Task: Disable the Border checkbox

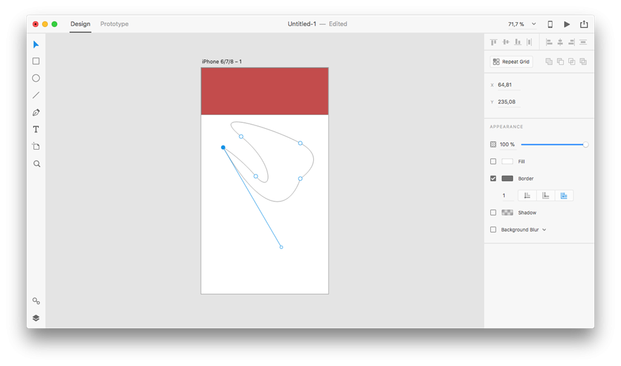Action: click(x=493, y=178)
